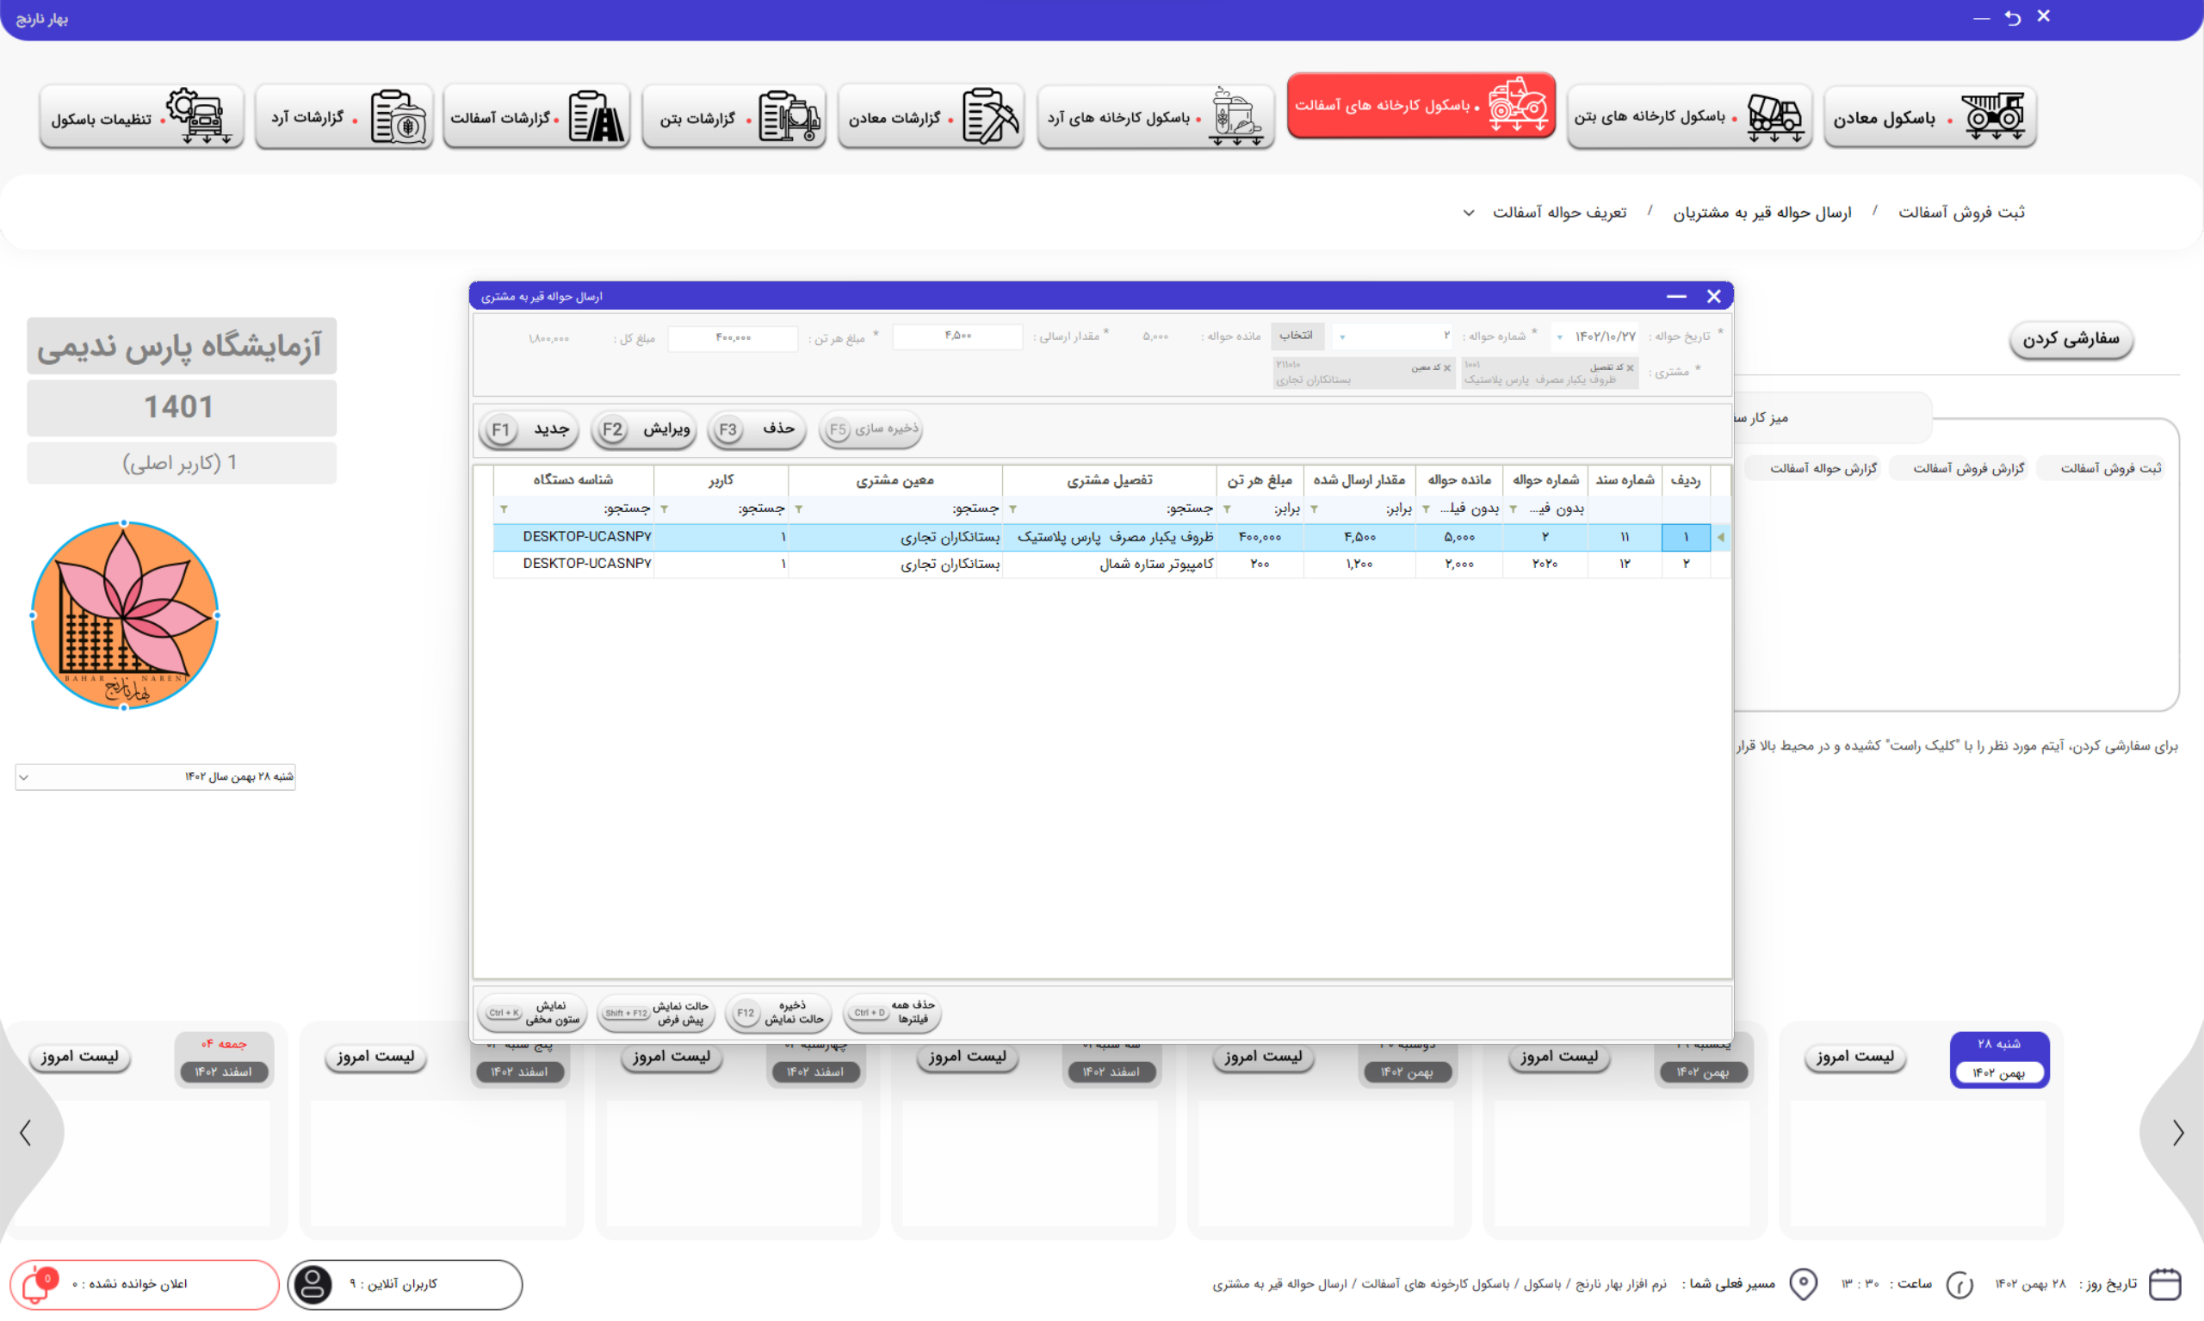The width and height of the screenshot is (2204, 1321).
Task: Click the online users avatar icon
Action: click(313, 1285)
